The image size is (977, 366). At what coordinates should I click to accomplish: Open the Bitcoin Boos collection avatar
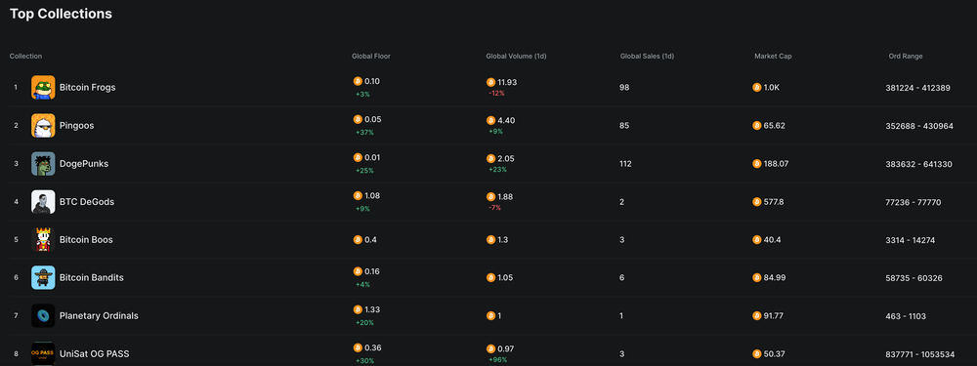click(x=43, y=240)
